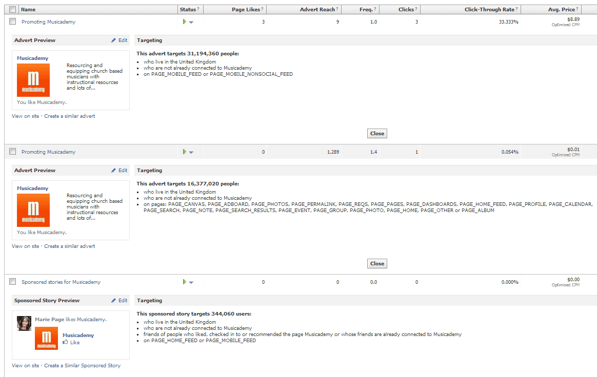Open status dropdown for the advert with $8.89 price
This screenshot has height=377, width=597.
click(x=191, y=22)
